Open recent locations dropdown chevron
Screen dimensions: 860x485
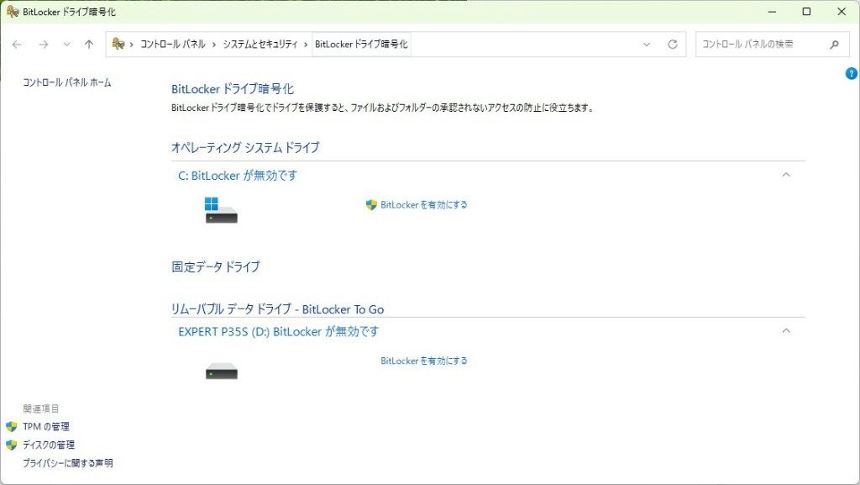[67, 45]
